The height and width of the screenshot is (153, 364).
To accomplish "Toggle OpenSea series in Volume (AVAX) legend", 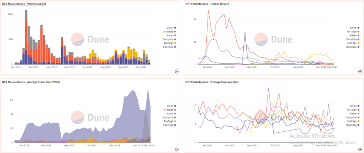I will (x=169, y=47).
